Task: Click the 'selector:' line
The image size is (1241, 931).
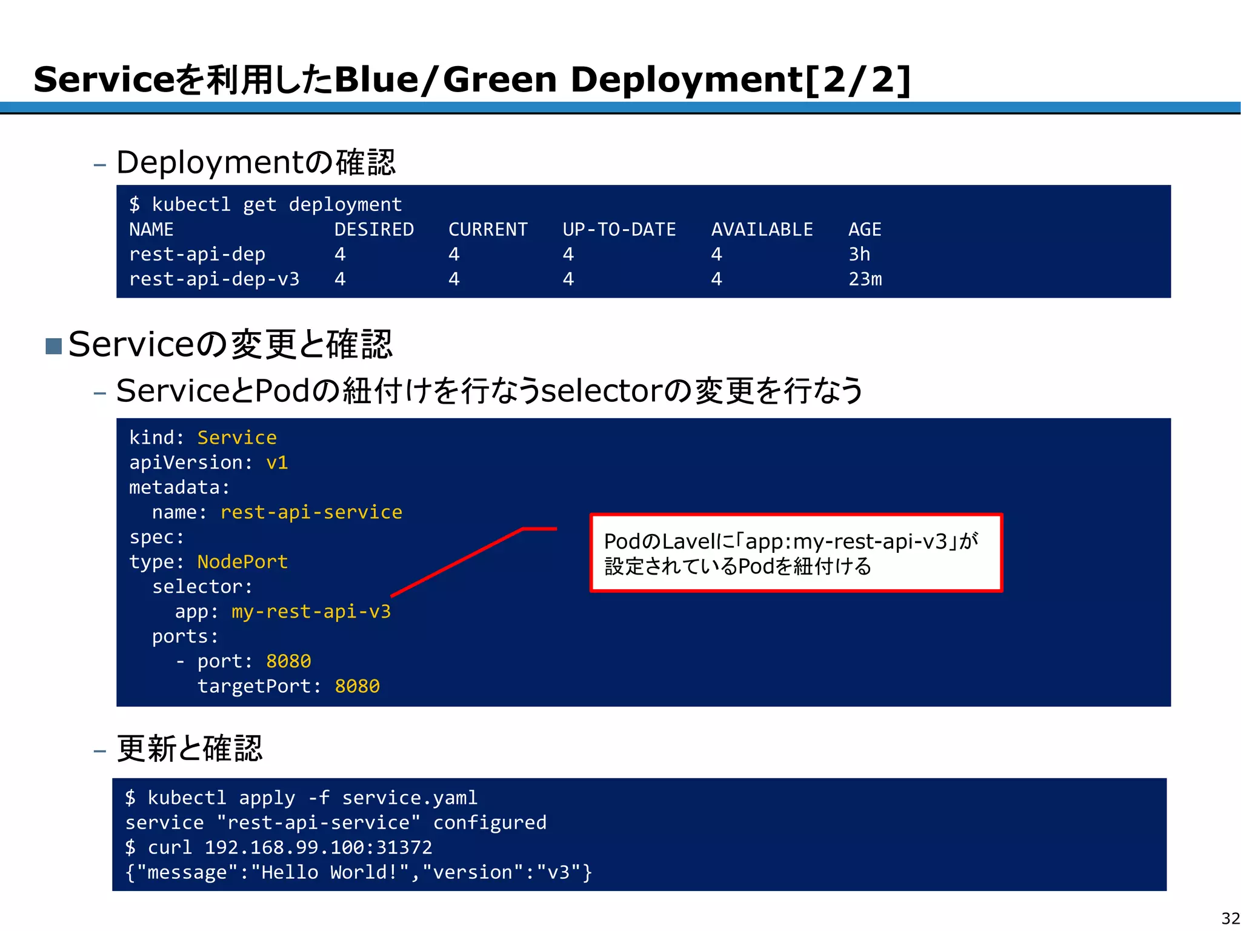Action: (x=202, y=587)
